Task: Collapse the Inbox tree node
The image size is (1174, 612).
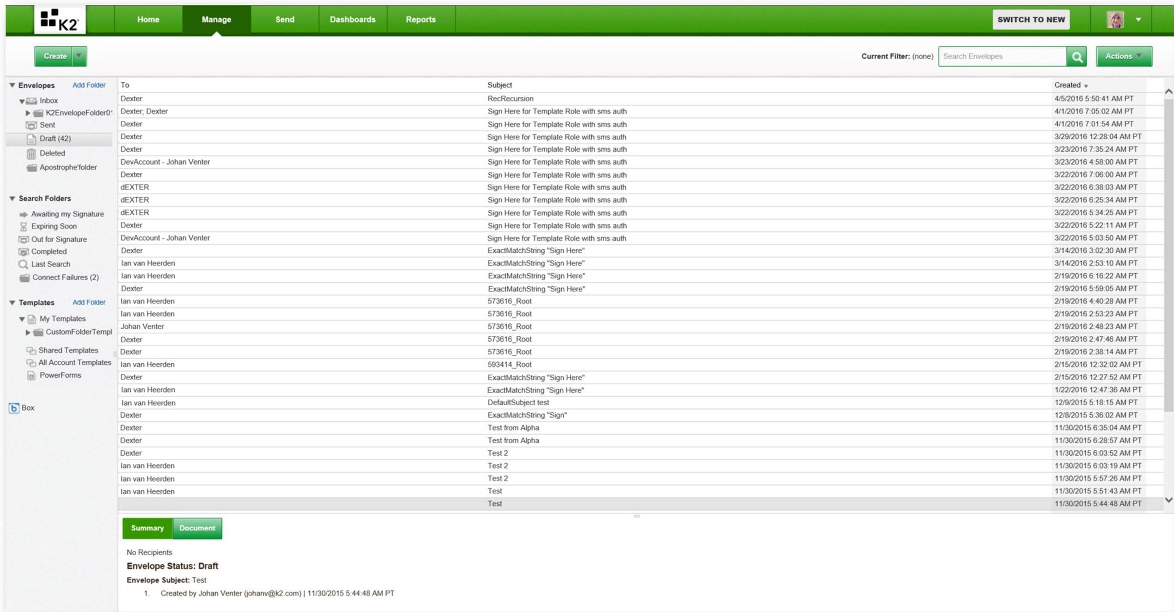Action: tap(22, 101)
